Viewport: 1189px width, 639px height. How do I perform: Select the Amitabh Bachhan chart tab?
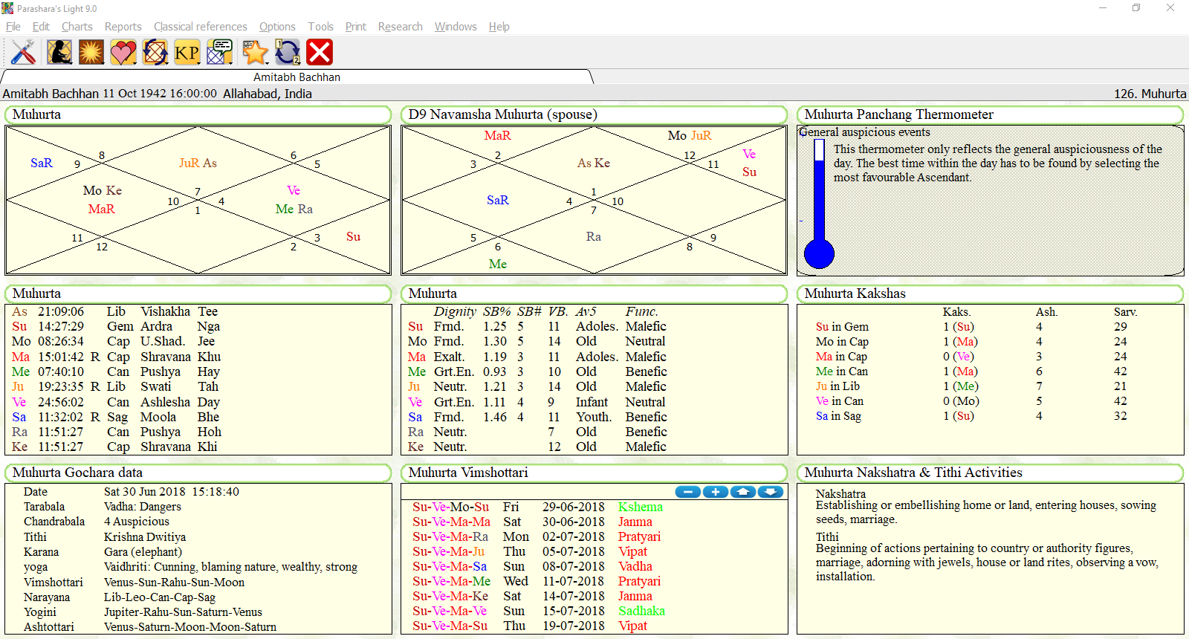coord(297,77)
